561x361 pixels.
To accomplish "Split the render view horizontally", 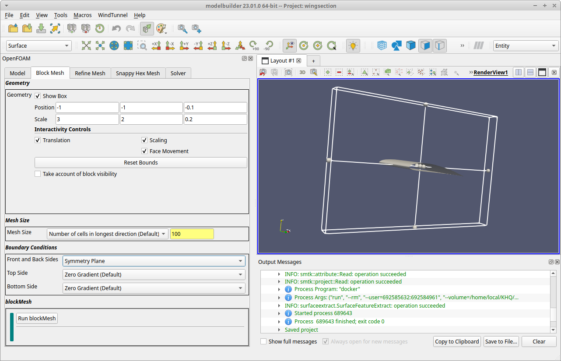I will [519, 72].
